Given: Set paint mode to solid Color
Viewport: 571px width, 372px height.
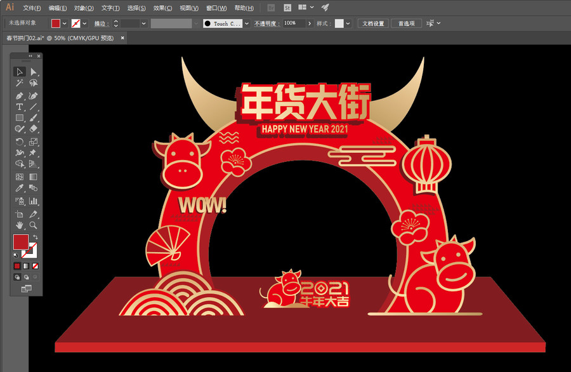Looking at the screenshot, I should pyautogui.click(x=17, y=266).
